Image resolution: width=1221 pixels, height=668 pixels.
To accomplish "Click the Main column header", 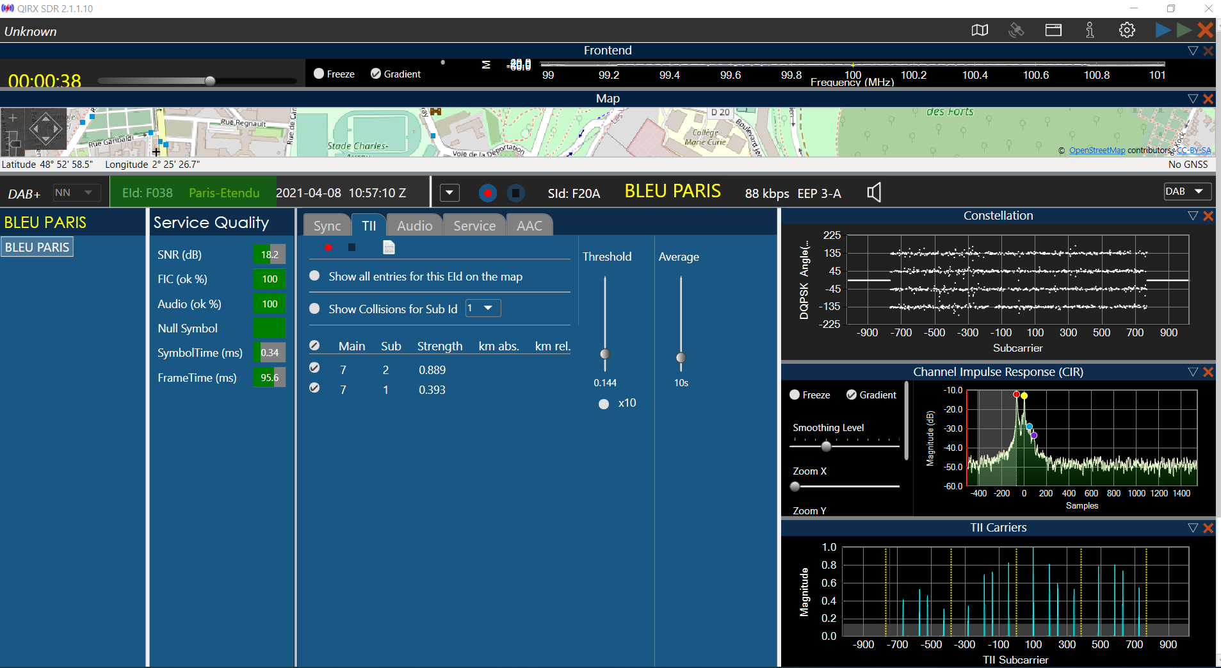I will click(352, 346).
